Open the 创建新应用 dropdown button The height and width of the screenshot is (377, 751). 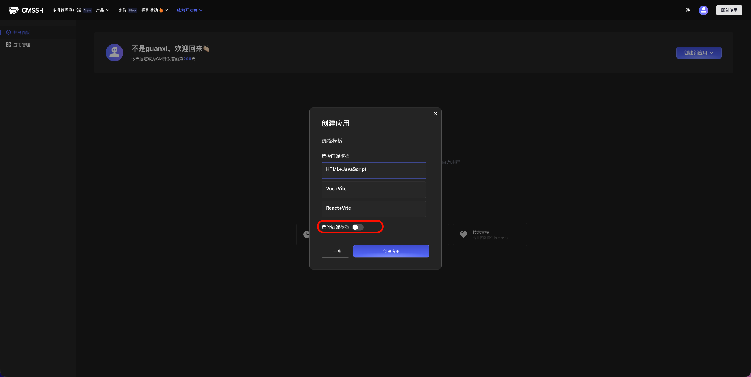click(698, 53)
